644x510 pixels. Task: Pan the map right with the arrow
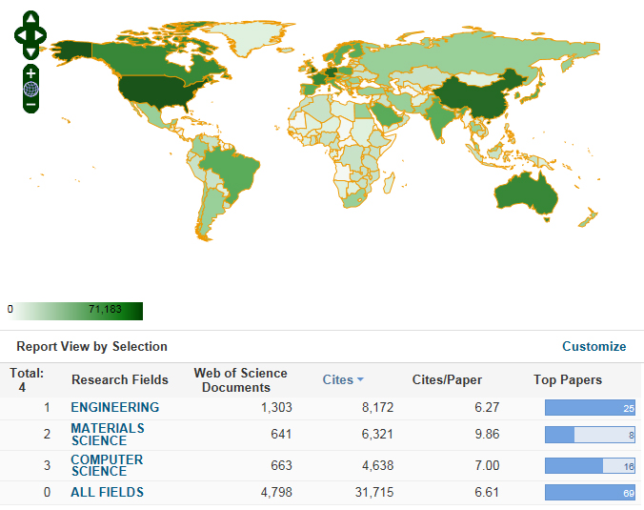click(41, 34)
